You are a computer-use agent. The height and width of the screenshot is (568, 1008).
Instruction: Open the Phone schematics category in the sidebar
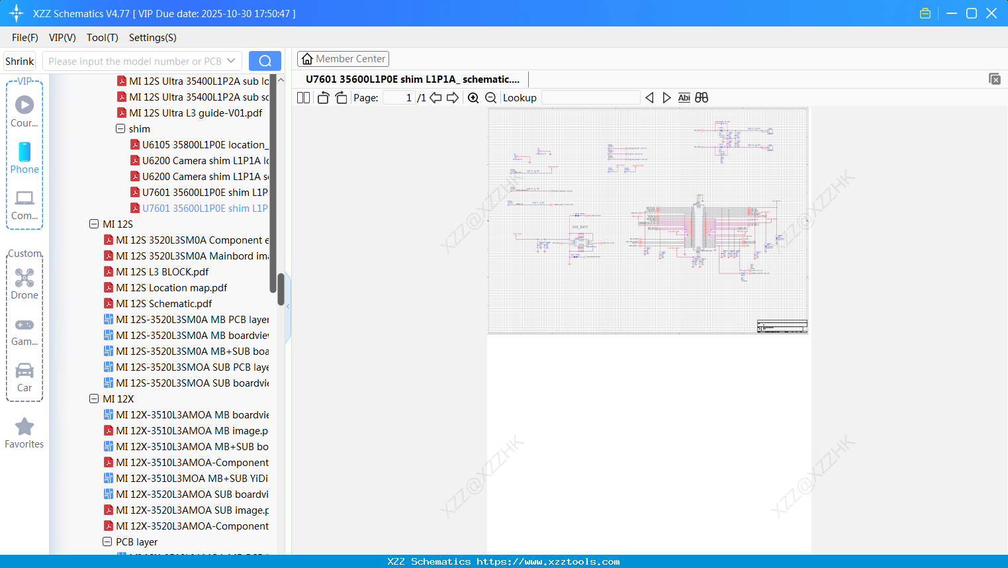24,159
